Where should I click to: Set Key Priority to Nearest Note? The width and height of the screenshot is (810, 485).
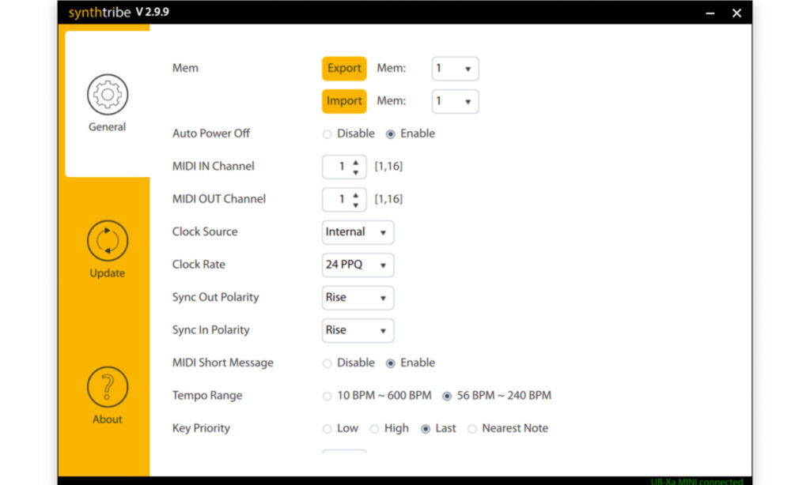pyautogui.click(x=472, y=429)
